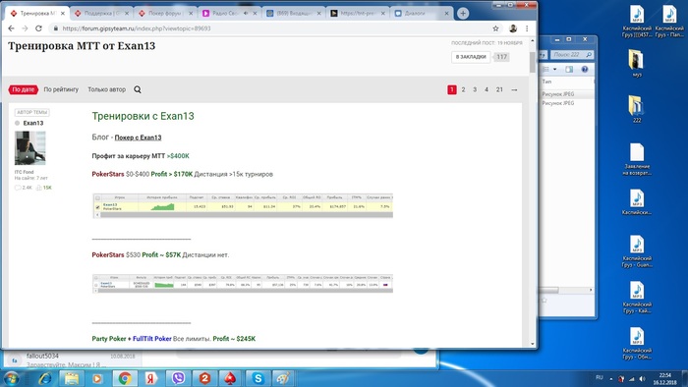The image size is (688, 387).
Task: Click the '117' bookmarks counter
Action: (501, 57)
